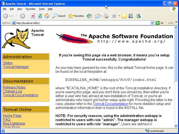Click the Back arrow toolbar icon
Screen dimensions: 179x134
[x=5, y=16]
